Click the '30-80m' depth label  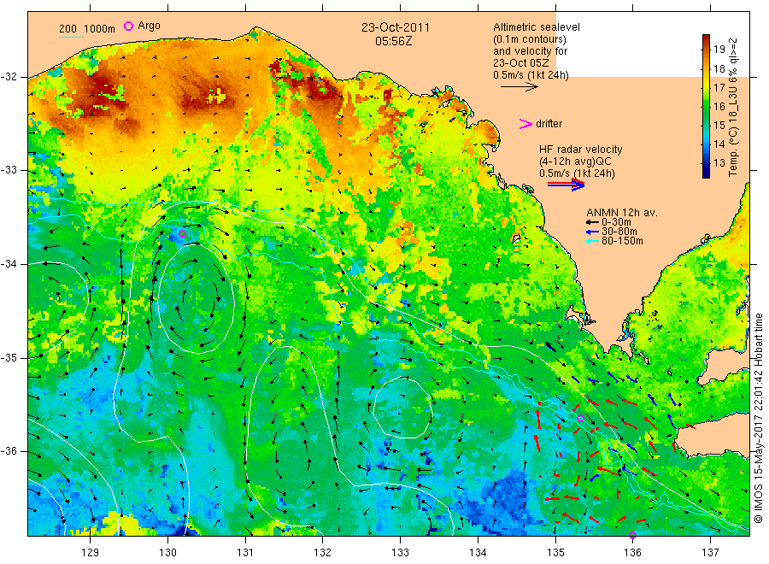point(619,232)
